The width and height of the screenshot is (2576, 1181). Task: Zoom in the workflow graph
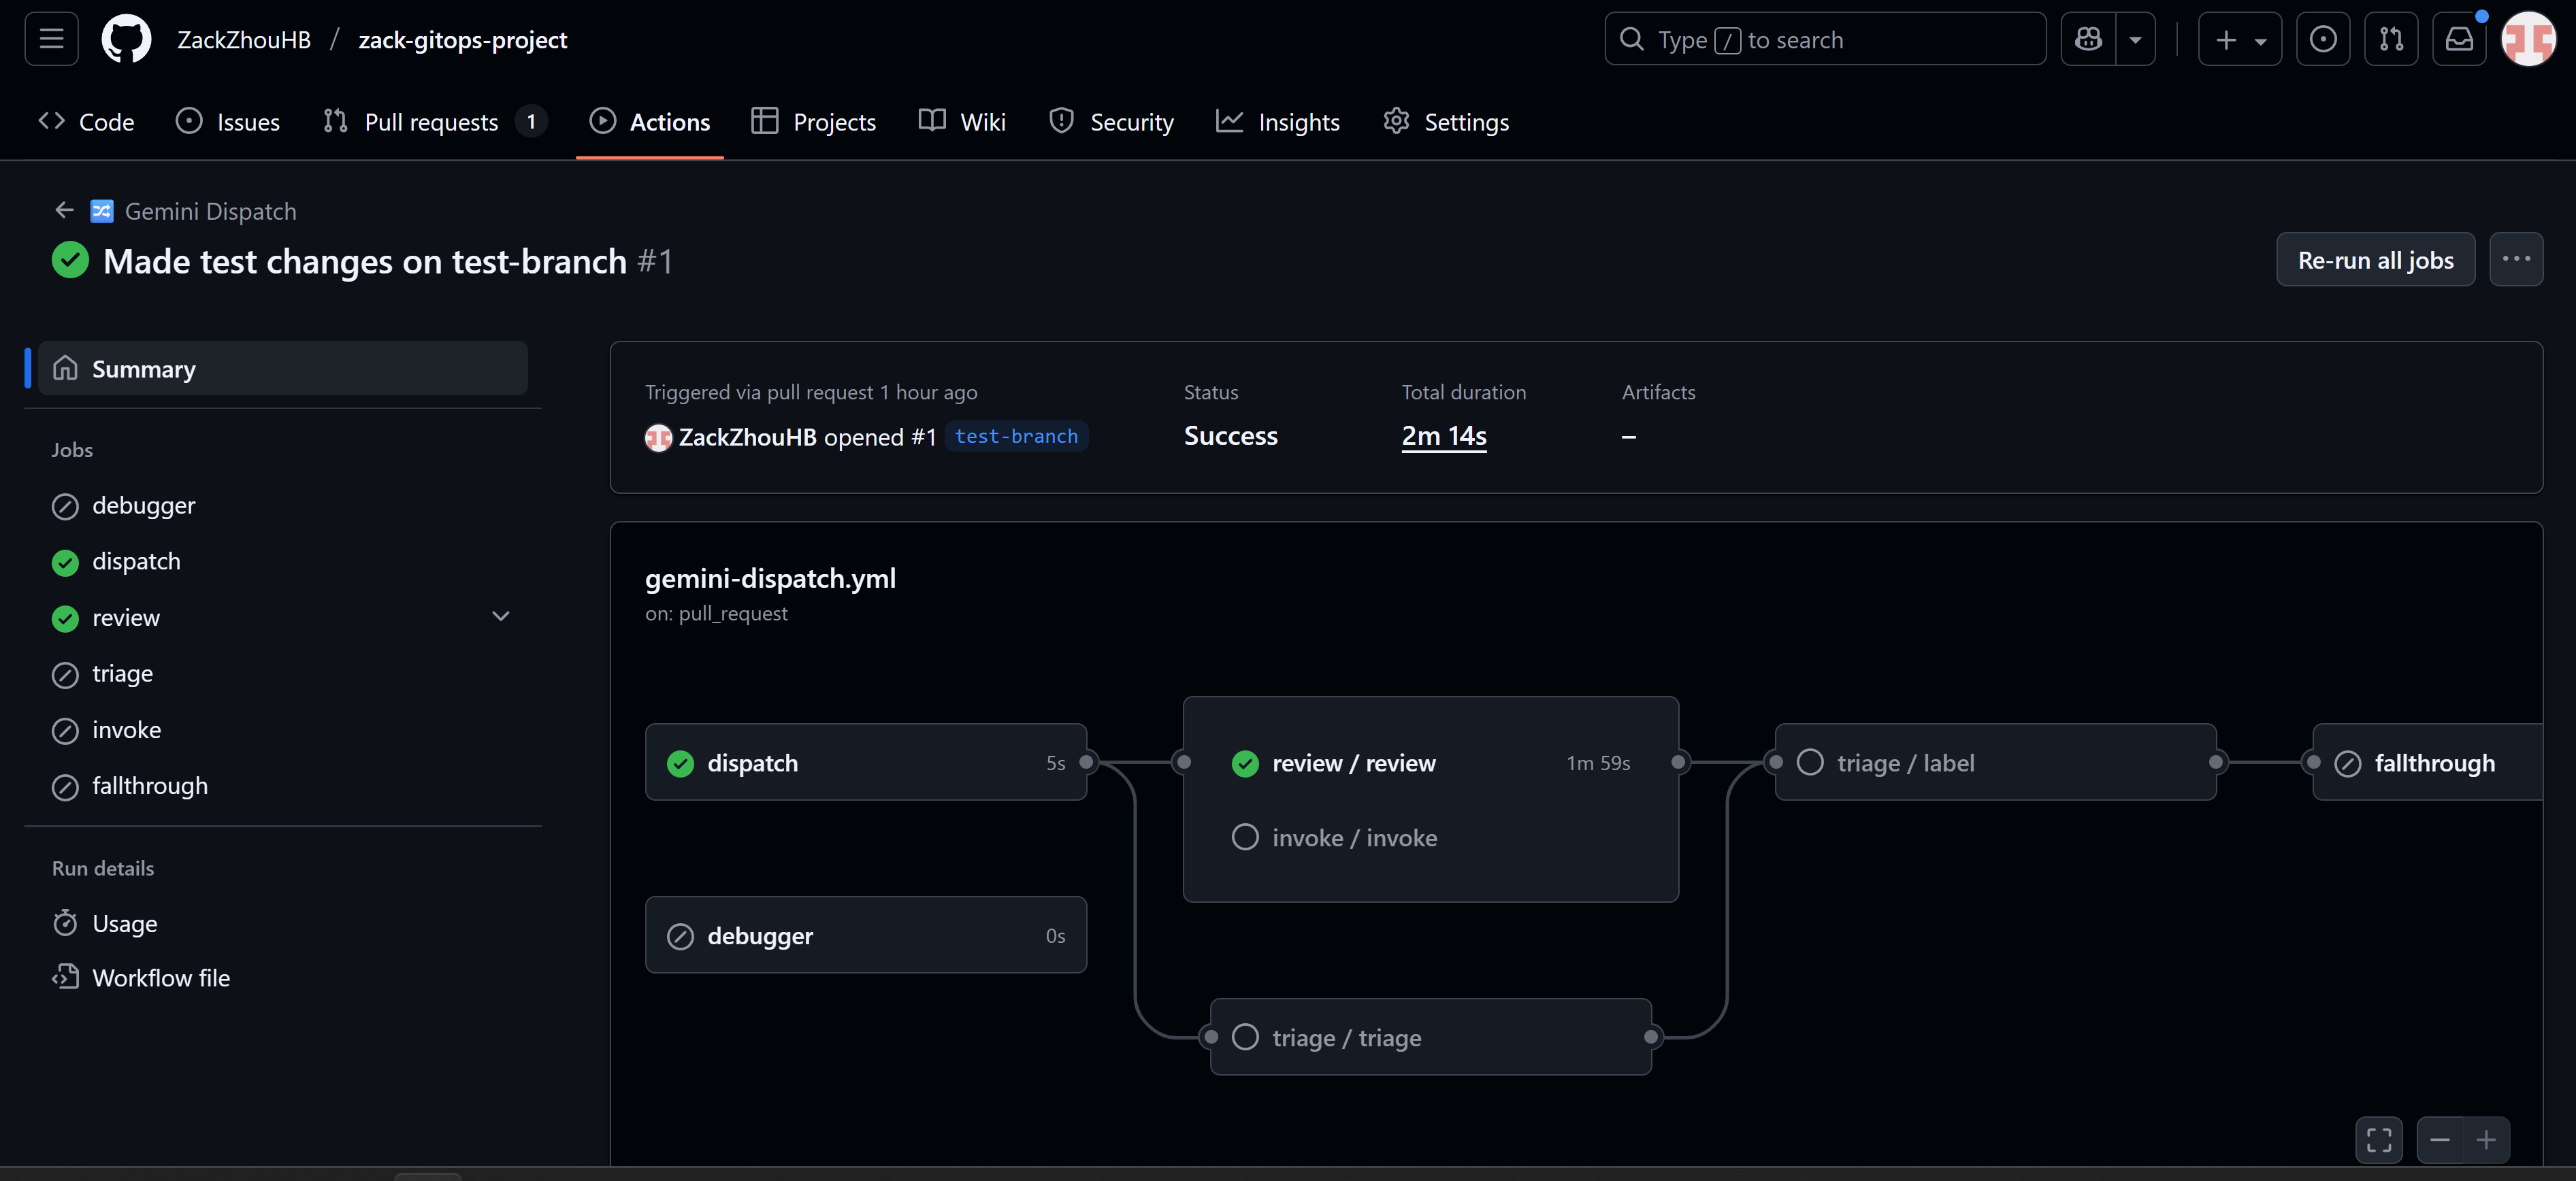2486,1140
